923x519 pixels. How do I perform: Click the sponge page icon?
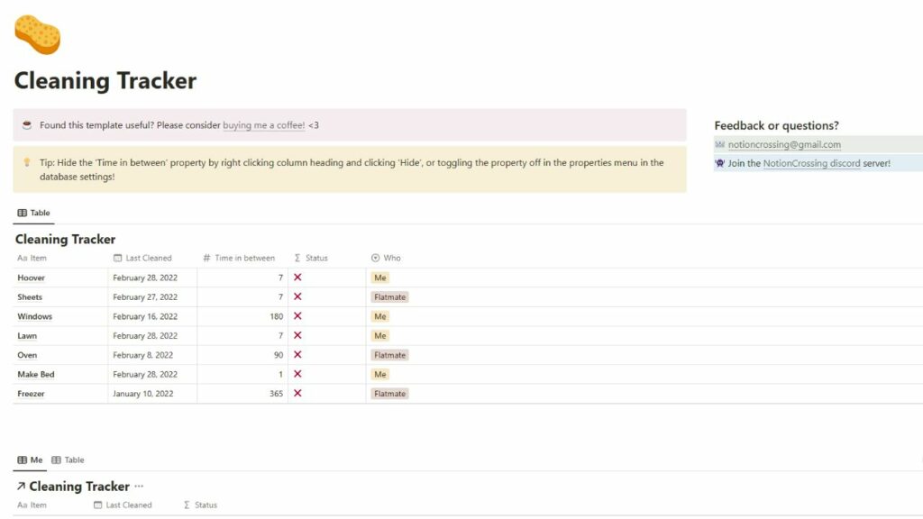point(37,34)
